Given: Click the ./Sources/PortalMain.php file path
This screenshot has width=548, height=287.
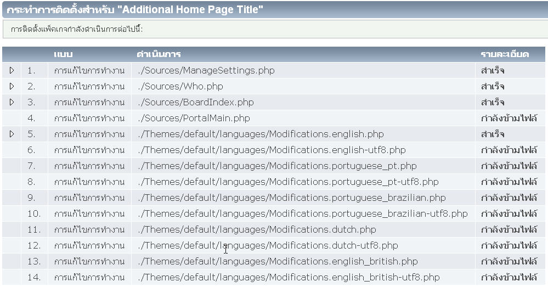Looking at the screenshot, I should pyautogui.click(x=194, y=118).
